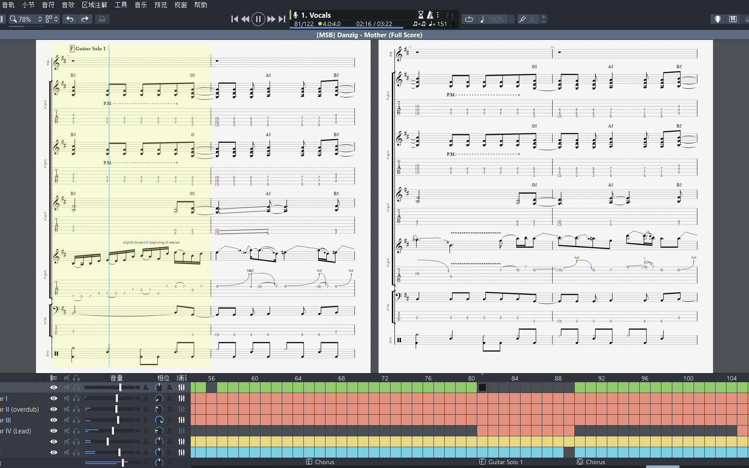
Task: Mute all tracks from header icon
Action: (67, 378)
